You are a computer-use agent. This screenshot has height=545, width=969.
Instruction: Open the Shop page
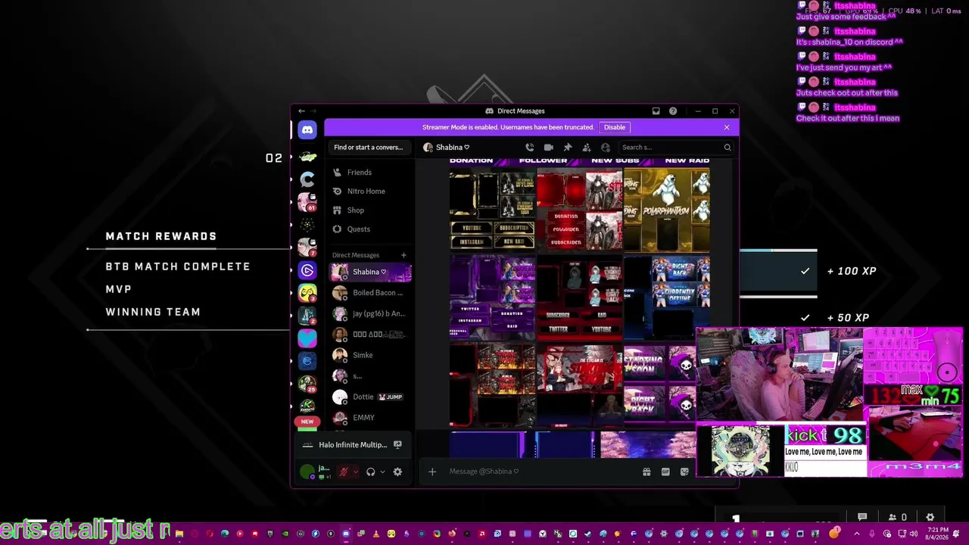tap(370, 210)
